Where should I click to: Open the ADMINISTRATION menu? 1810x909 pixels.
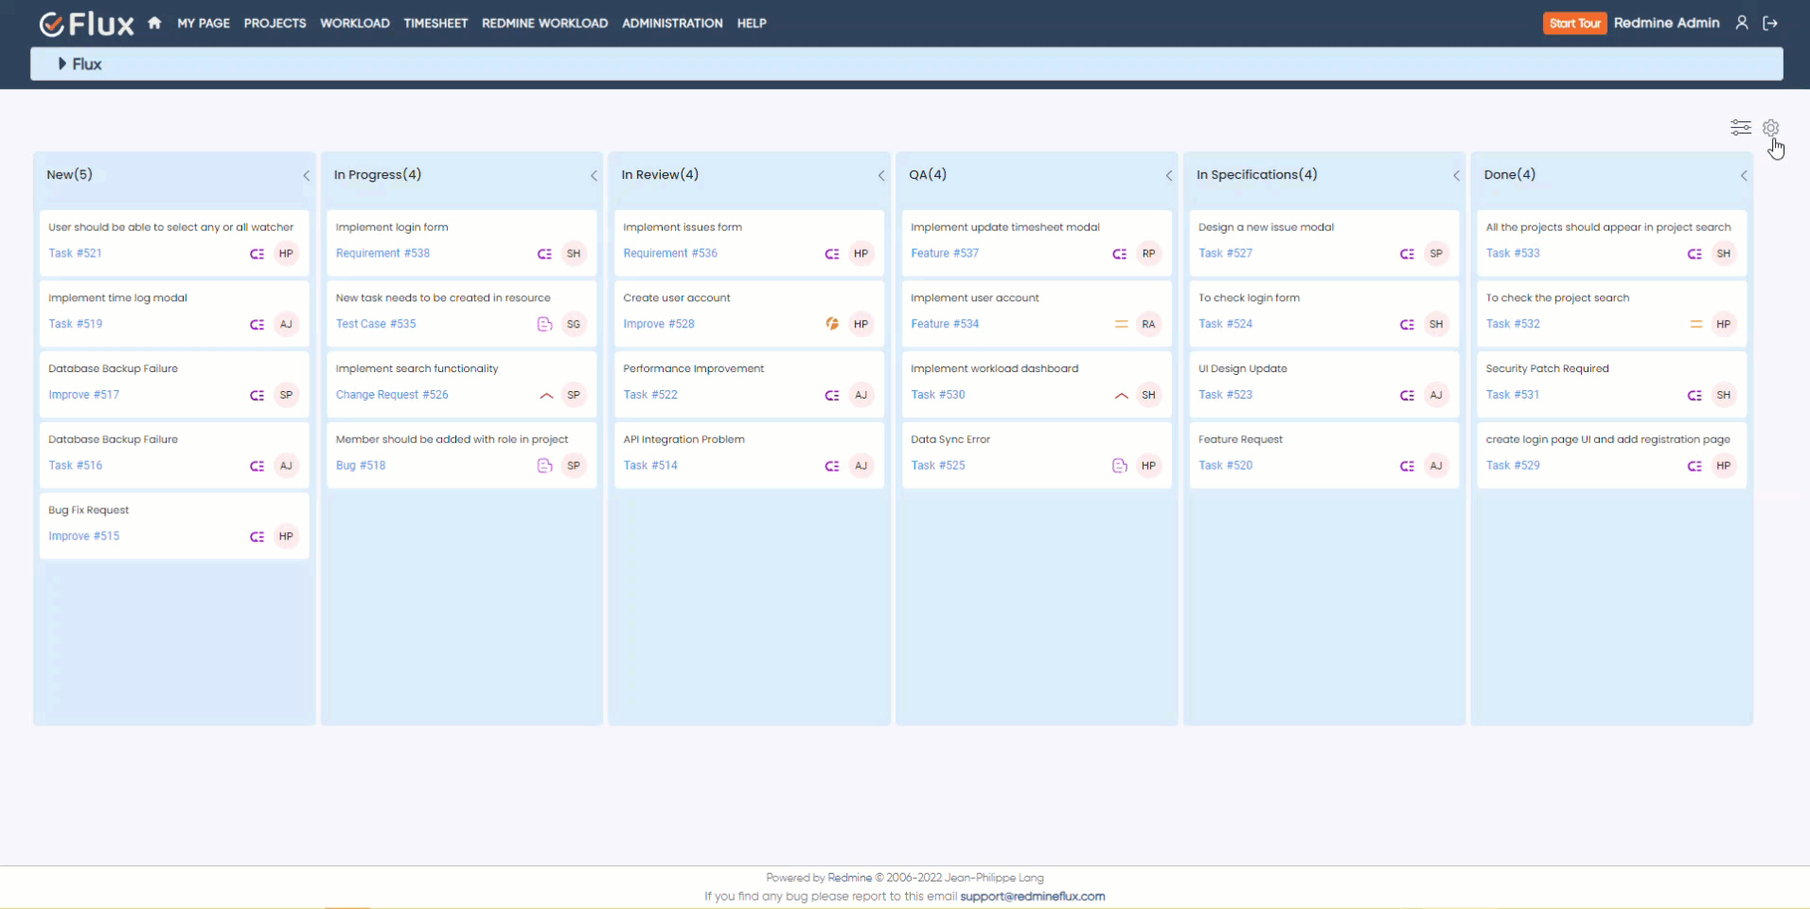671,23
